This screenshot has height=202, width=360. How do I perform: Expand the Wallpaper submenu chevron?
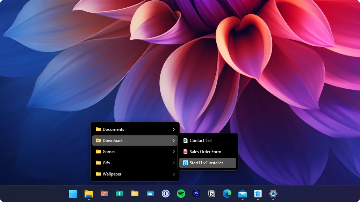[173, 174]
